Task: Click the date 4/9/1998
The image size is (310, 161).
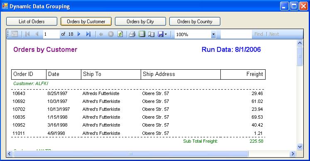Action: (x=56, y=133)
